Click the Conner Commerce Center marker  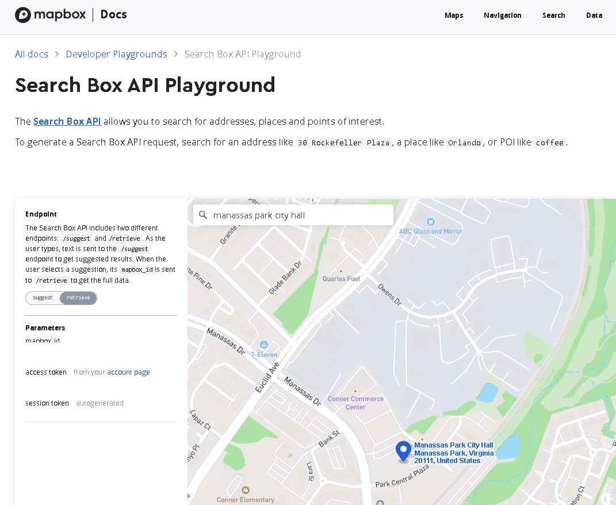coord(355,391)
